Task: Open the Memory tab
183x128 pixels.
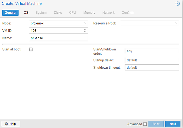Action: [x=89, y=13]
